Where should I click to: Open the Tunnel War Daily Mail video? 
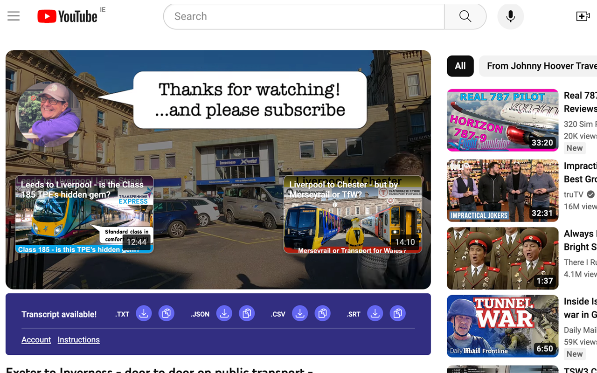click(x=502, y=326)
